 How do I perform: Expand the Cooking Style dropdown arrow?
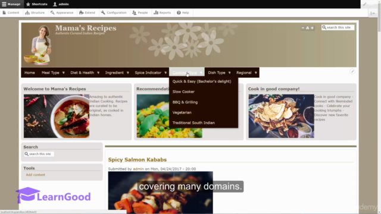[201, 73]
